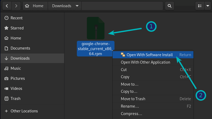
Task: Select Move to Trash option
Action: point(133,99)
